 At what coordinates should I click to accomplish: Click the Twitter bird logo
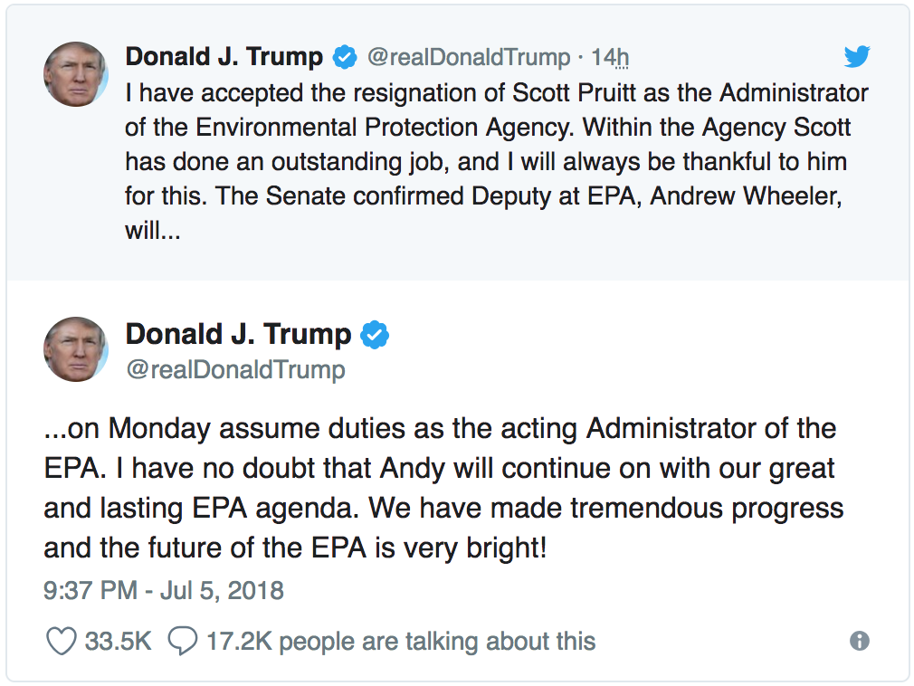[x=856, y=57]
